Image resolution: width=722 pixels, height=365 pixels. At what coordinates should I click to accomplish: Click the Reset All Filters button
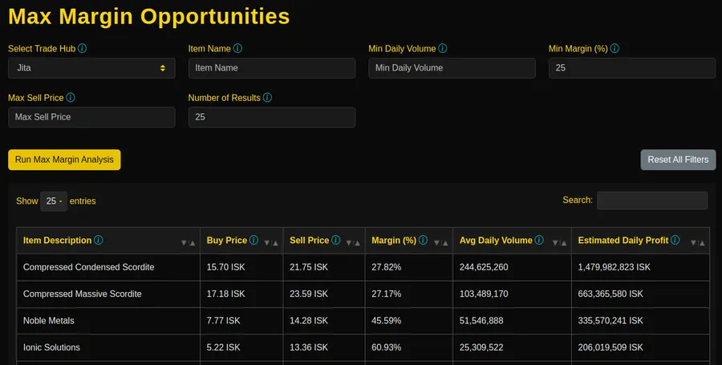tap(677, 160)
